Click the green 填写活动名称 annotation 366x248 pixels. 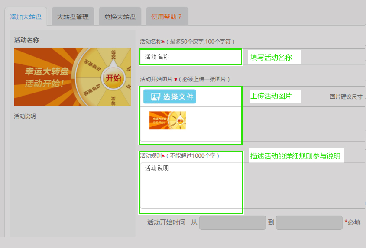point(271,58)
